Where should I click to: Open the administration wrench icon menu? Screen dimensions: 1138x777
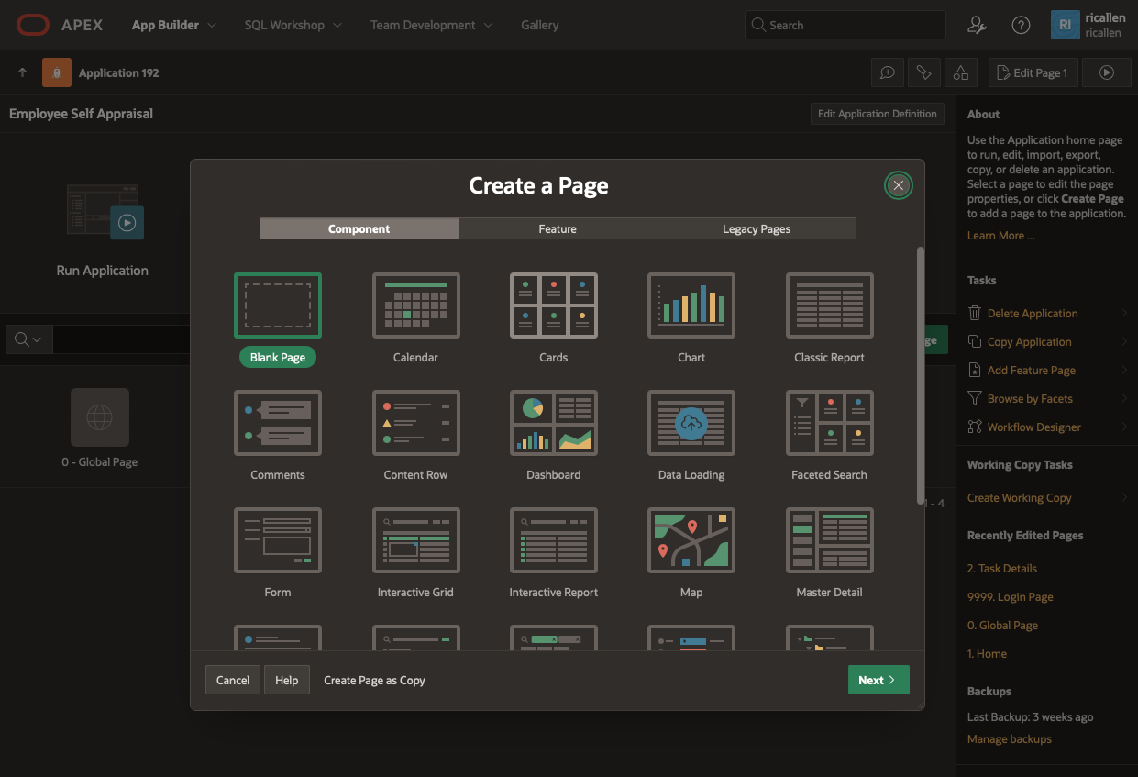977,25
